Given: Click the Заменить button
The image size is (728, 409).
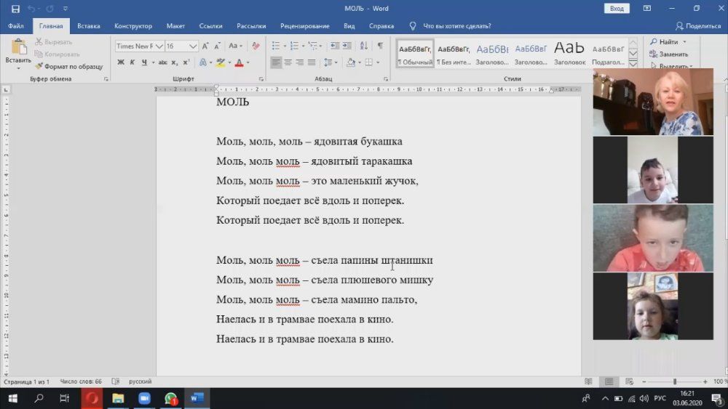Looking at the screenshot, I should [668, 54].
